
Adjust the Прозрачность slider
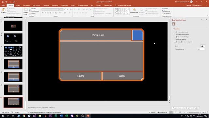pos(191,49)
